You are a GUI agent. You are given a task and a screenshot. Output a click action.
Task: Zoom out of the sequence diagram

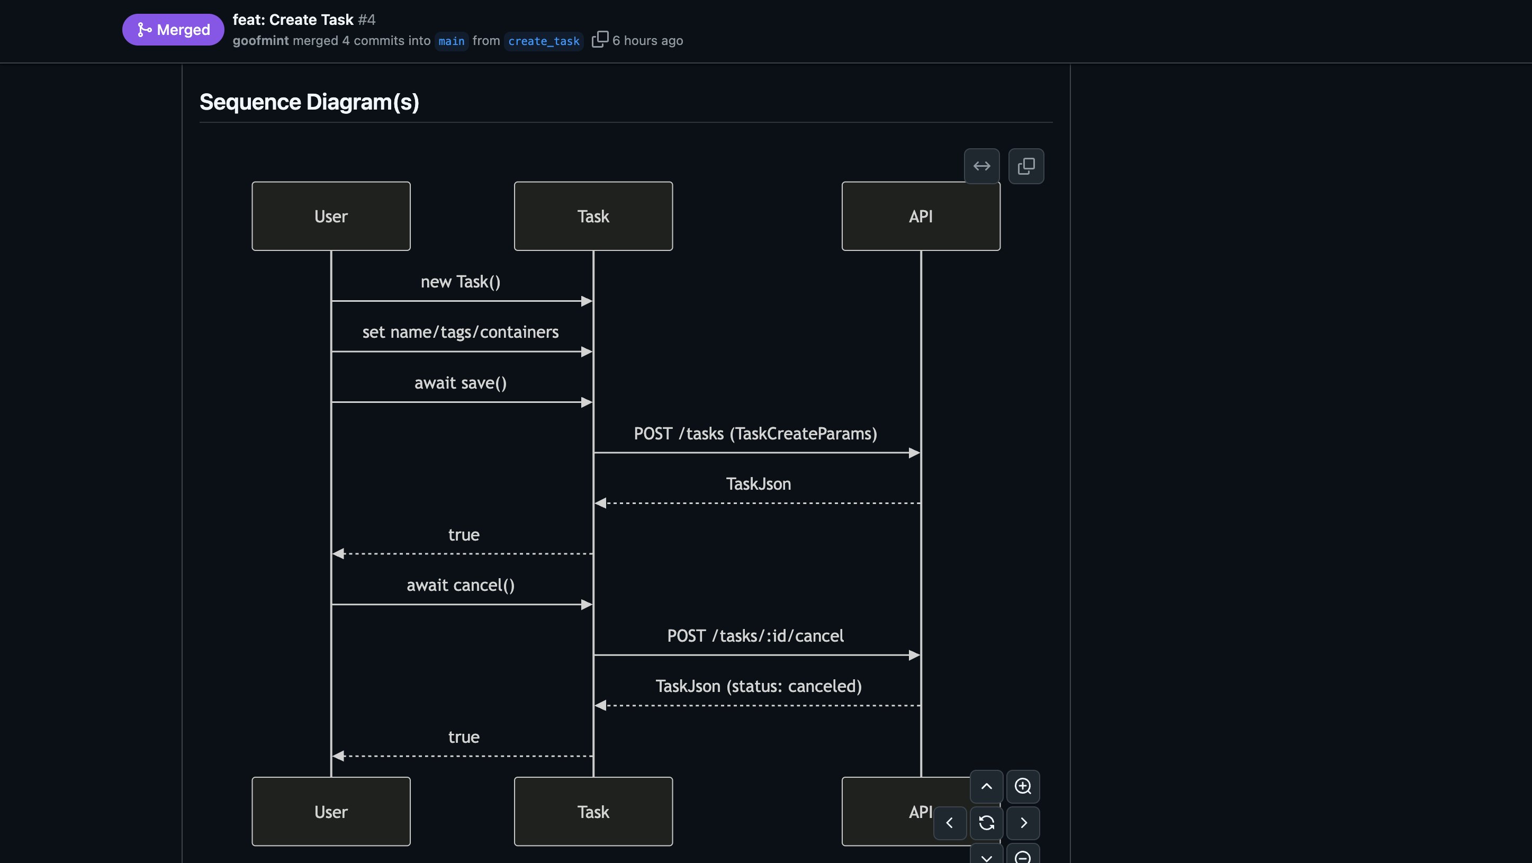pyautogui.click(x=1023, y=858)
